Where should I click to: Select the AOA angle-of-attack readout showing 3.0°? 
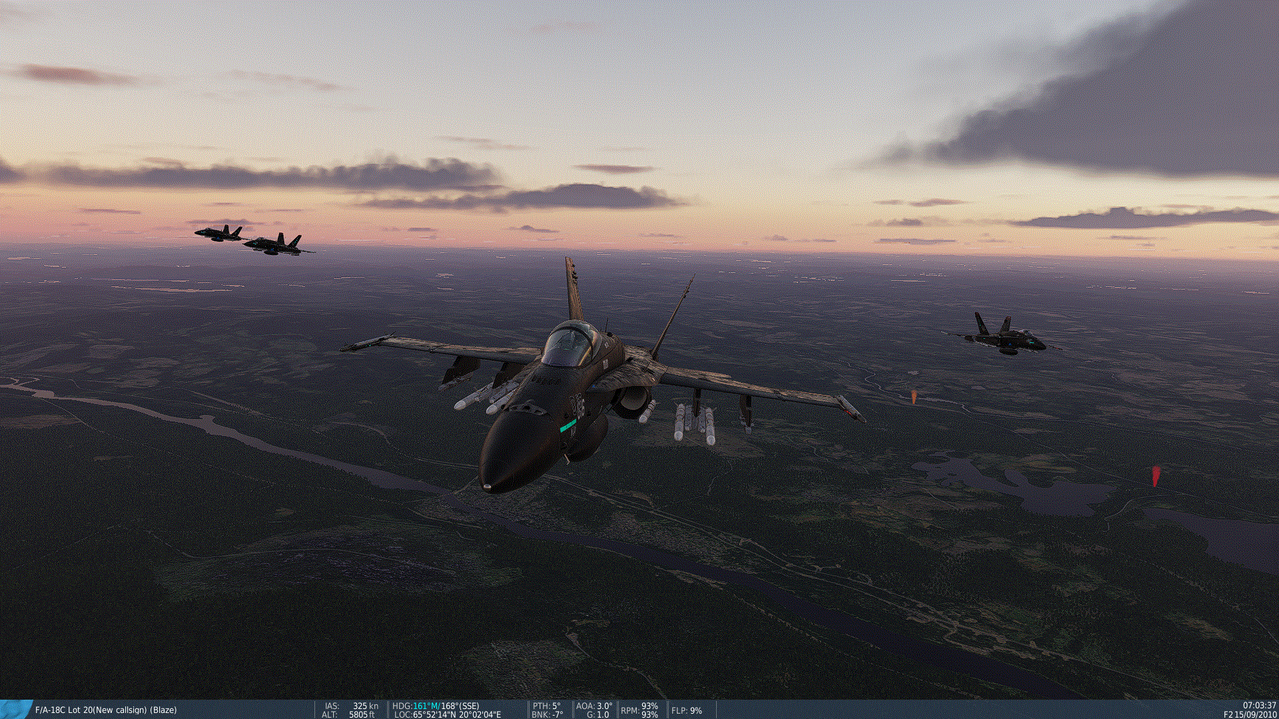596,705
